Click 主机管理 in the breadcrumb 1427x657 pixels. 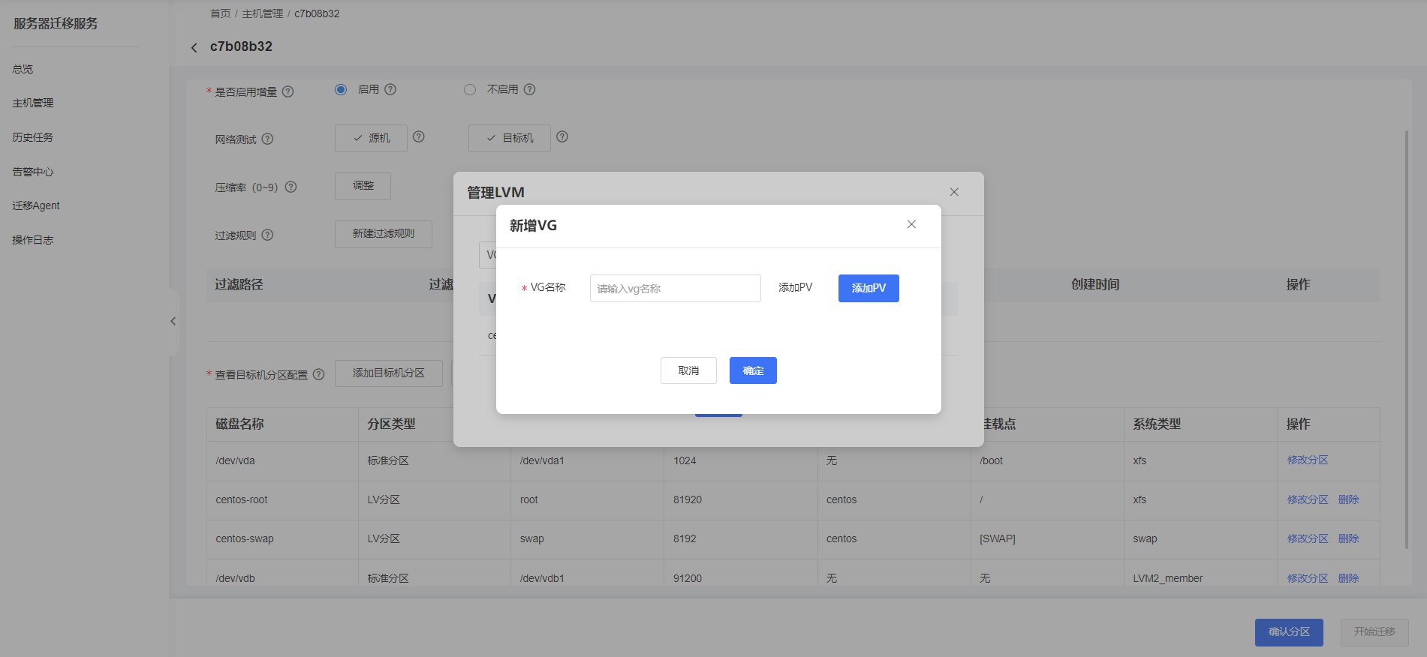pyautogui.click(x=263, y=13)
